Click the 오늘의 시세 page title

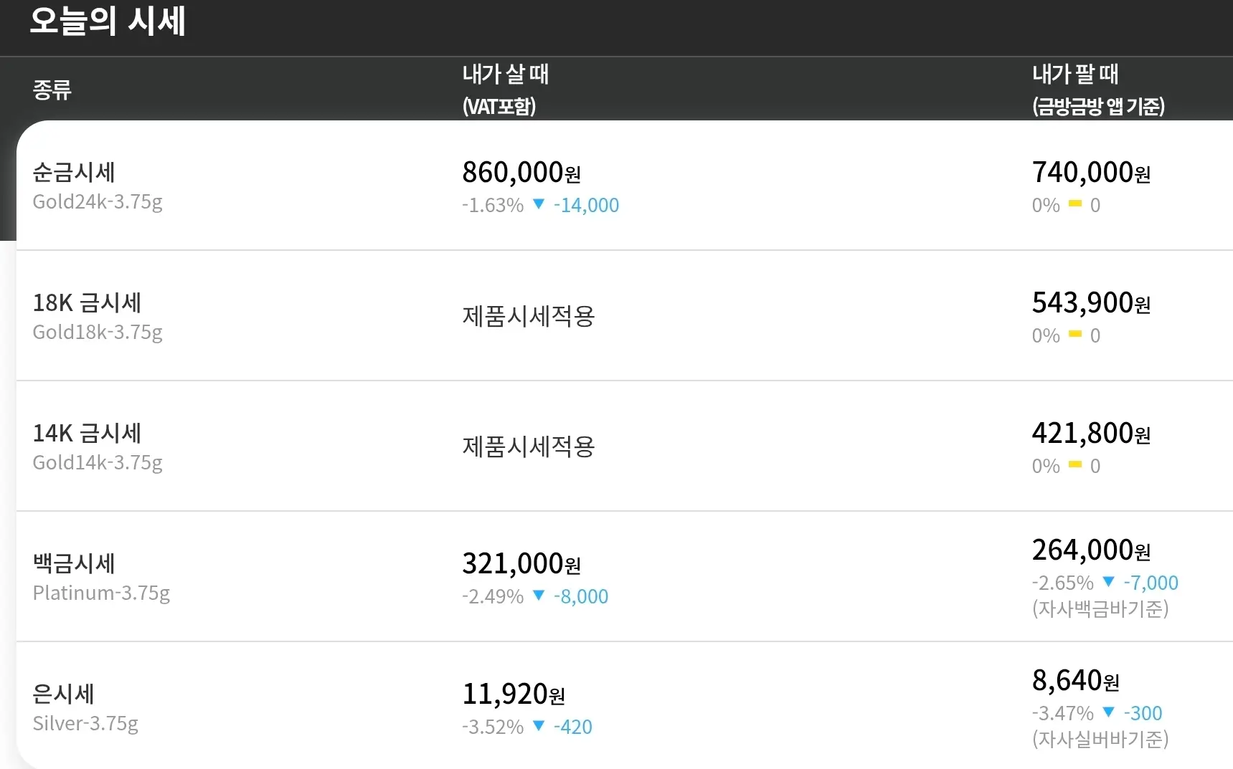coord(108,22)
